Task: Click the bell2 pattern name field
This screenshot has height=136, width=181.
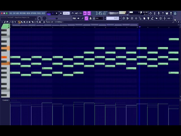Action: (x=113, y=18)
